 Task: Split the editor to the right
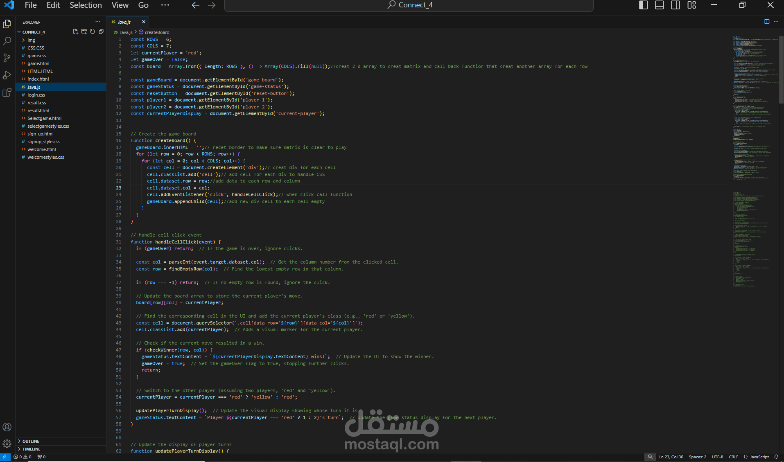[767, 22]
